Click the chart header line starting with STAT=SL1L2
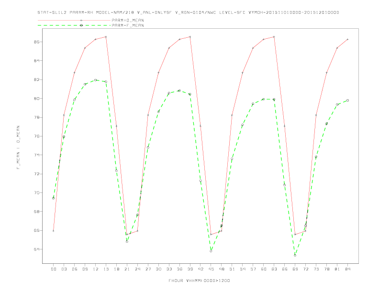 tap(188, 12)
